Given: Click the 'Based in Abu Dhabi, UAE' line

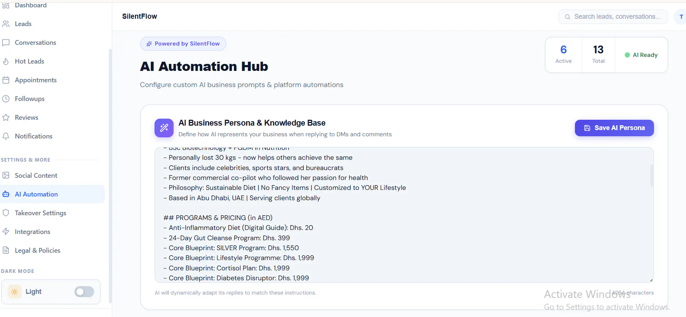Looking at the screenshot, I should (x=242, y=198).
